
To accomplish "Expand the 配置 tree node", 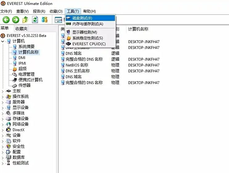I will pos(2,152).
